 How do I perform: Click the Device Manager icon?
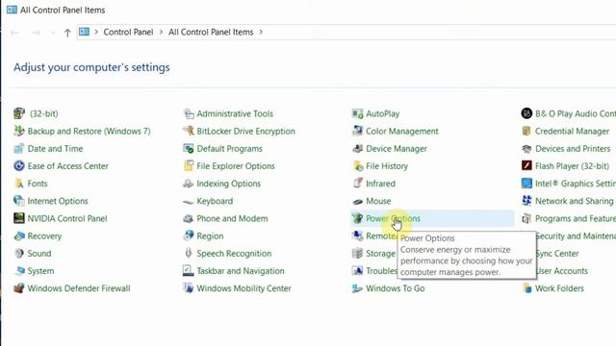pyautogui.click(x=357, y=149)
